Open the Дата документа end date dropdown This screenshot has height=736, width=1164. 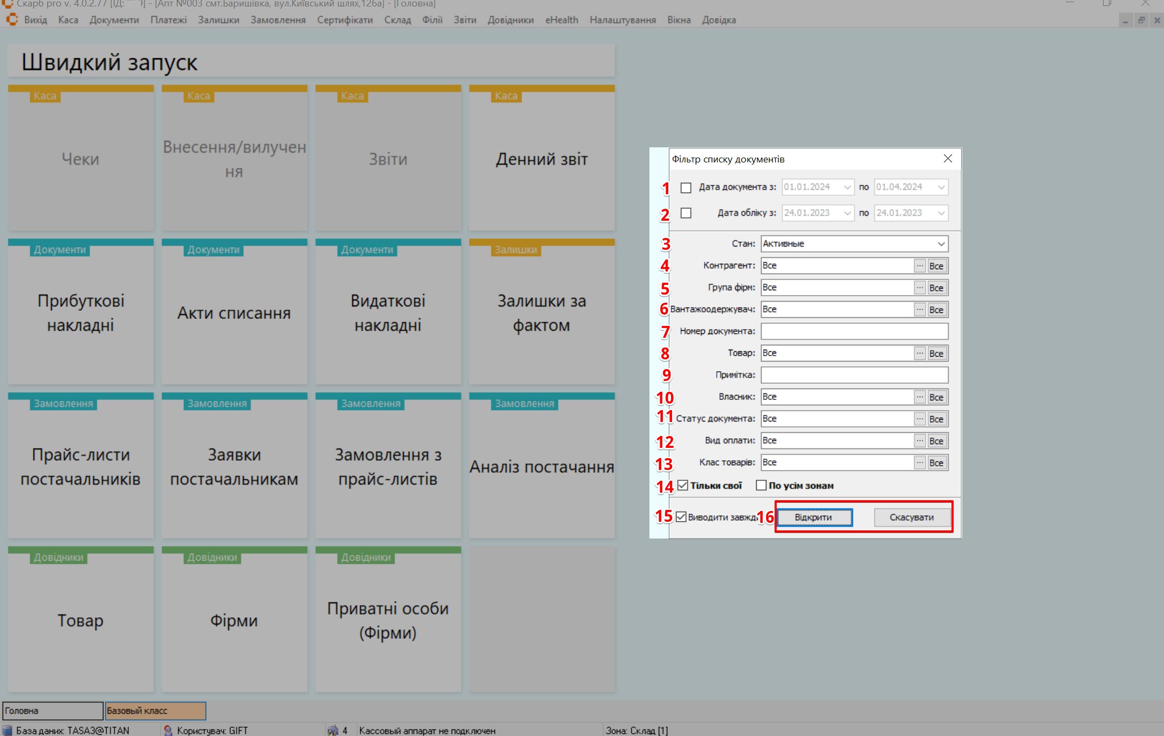pos(941,187)
